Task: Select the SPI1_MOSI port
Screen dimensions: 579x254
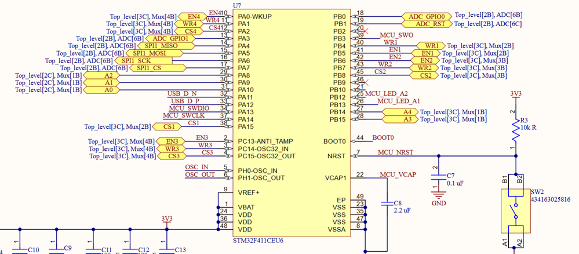Action: (x=154, y=53)
